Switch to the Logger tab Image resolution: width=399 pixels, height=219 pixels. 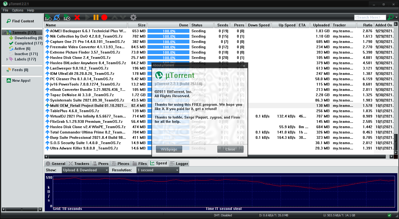pos(179,164)
